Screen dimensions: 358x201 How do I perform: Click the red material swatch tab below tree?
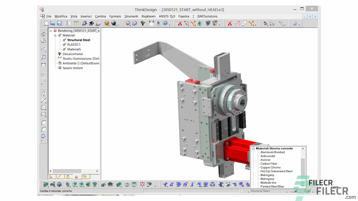76,177
